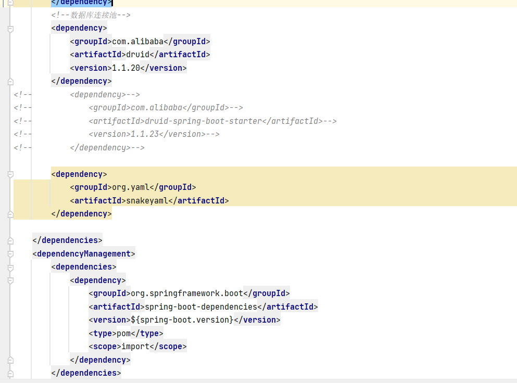Place cursor in the uncommented com.alibaba groupId value

pyautogui.click(x=138, y=42)
